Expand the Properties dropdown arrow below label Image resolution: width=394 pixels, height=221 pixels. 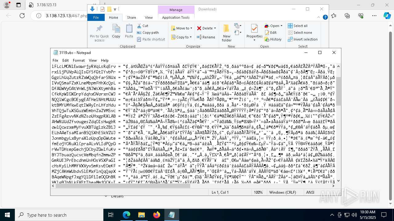tap(254, 40)
